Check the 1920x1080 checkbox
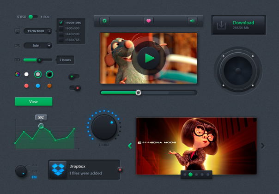The width and height of the screenshot is (279, 194). (x=61, y=23)
